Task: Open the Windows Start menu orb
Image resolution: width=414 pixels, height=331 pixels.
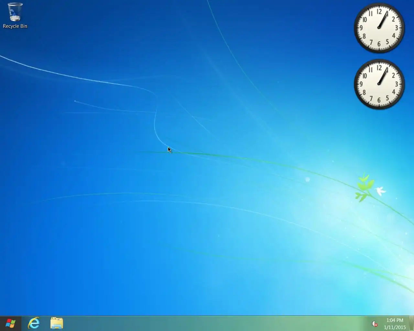Action: click(10, 323)
